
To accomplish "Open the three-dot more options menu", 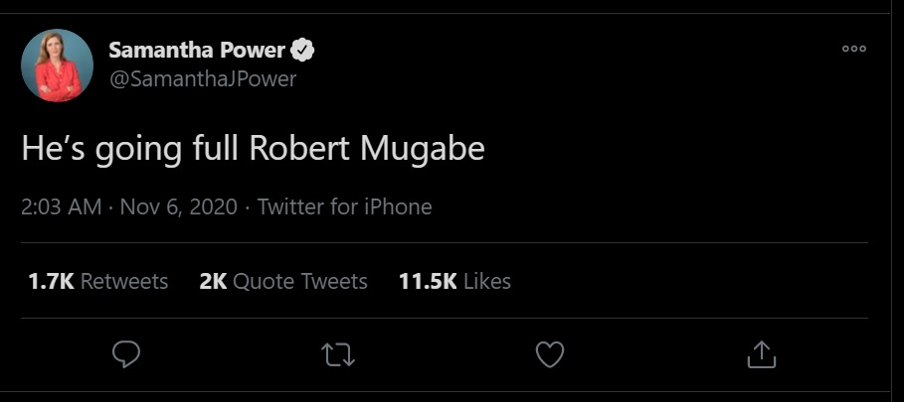I will [x=854, y=49].
